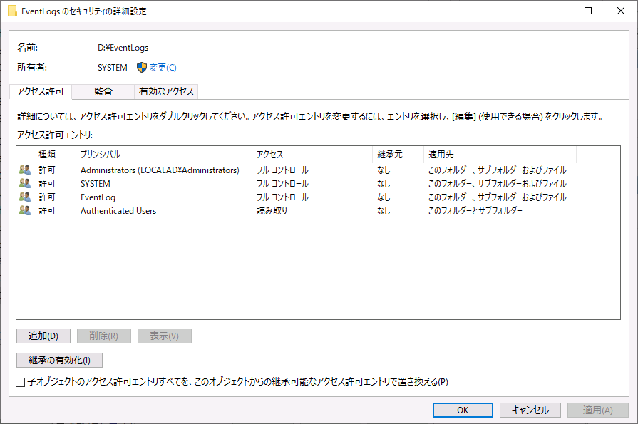Click 継承の有効化(I) button

click(59, 360)
